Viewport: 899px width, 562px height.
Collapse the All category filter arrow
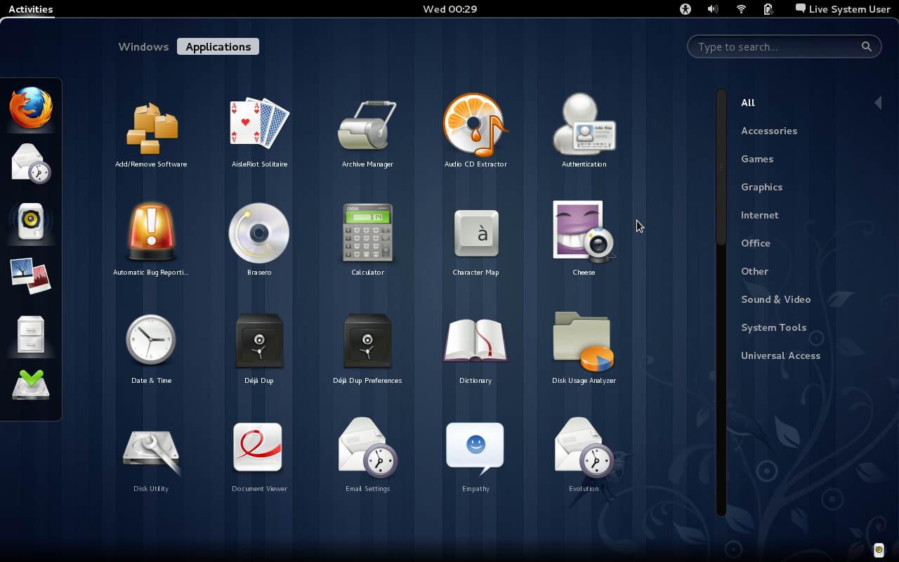tap(878, 103)
